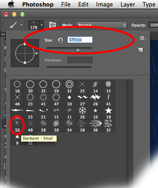Viewport: 158px width, 188px height.
Task: Select the soft grid brush numbered 28
Action: tap(56, 126)
